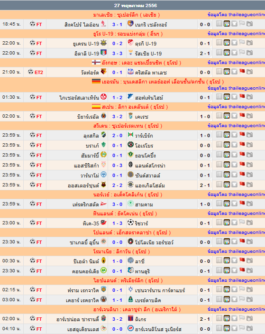Click shirt icon in ปีเอต้า นีมต์ vs ลาซี่ row
This screenshot has height=334, width=265.
coord(234,260)
